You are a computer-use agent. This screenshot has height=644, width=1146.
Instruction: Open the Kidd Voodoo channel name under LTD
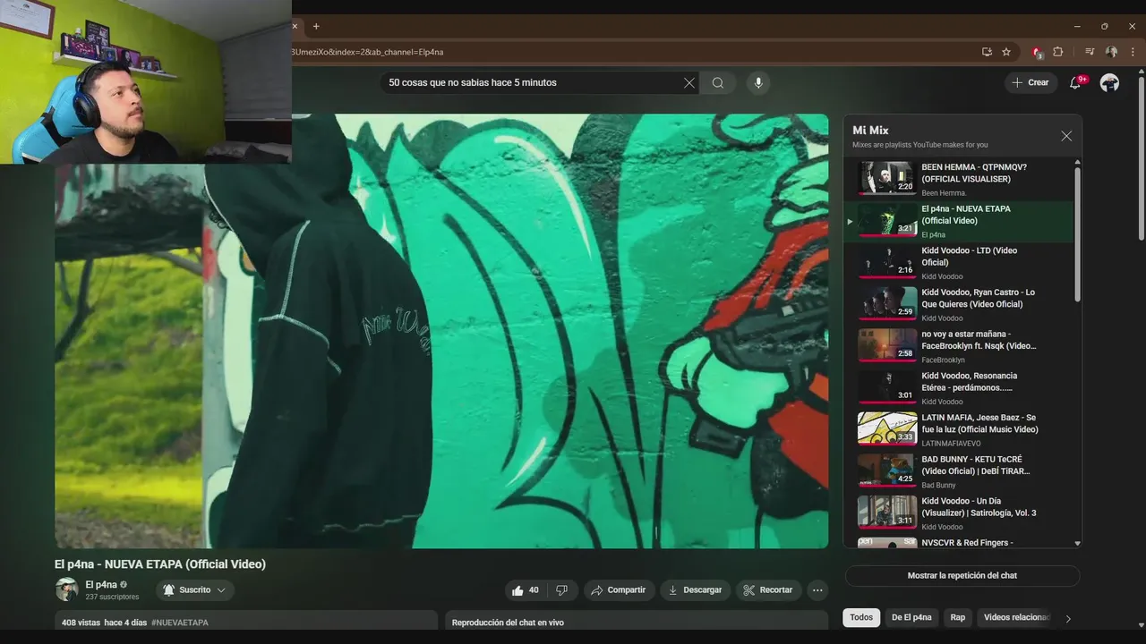pyautogui.click(x=942, y=276)
